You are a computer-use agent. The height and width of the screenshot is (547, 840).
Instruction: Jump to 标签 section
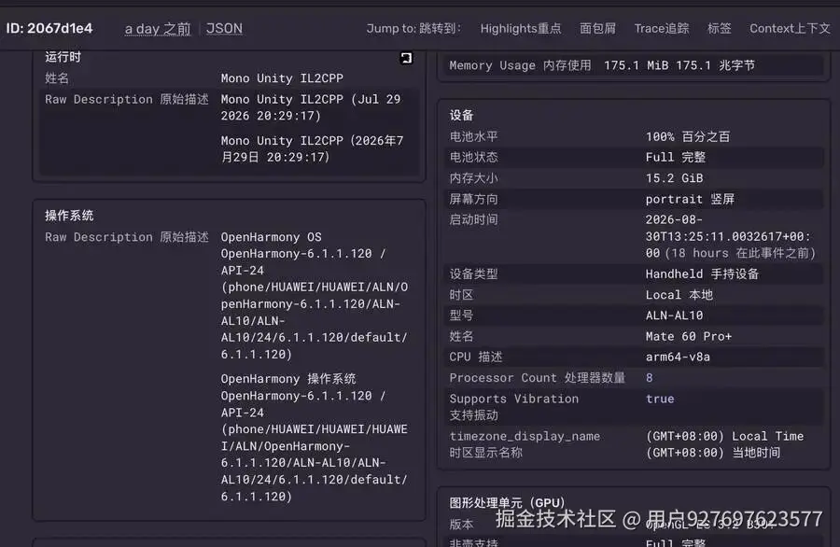point(719,28)
